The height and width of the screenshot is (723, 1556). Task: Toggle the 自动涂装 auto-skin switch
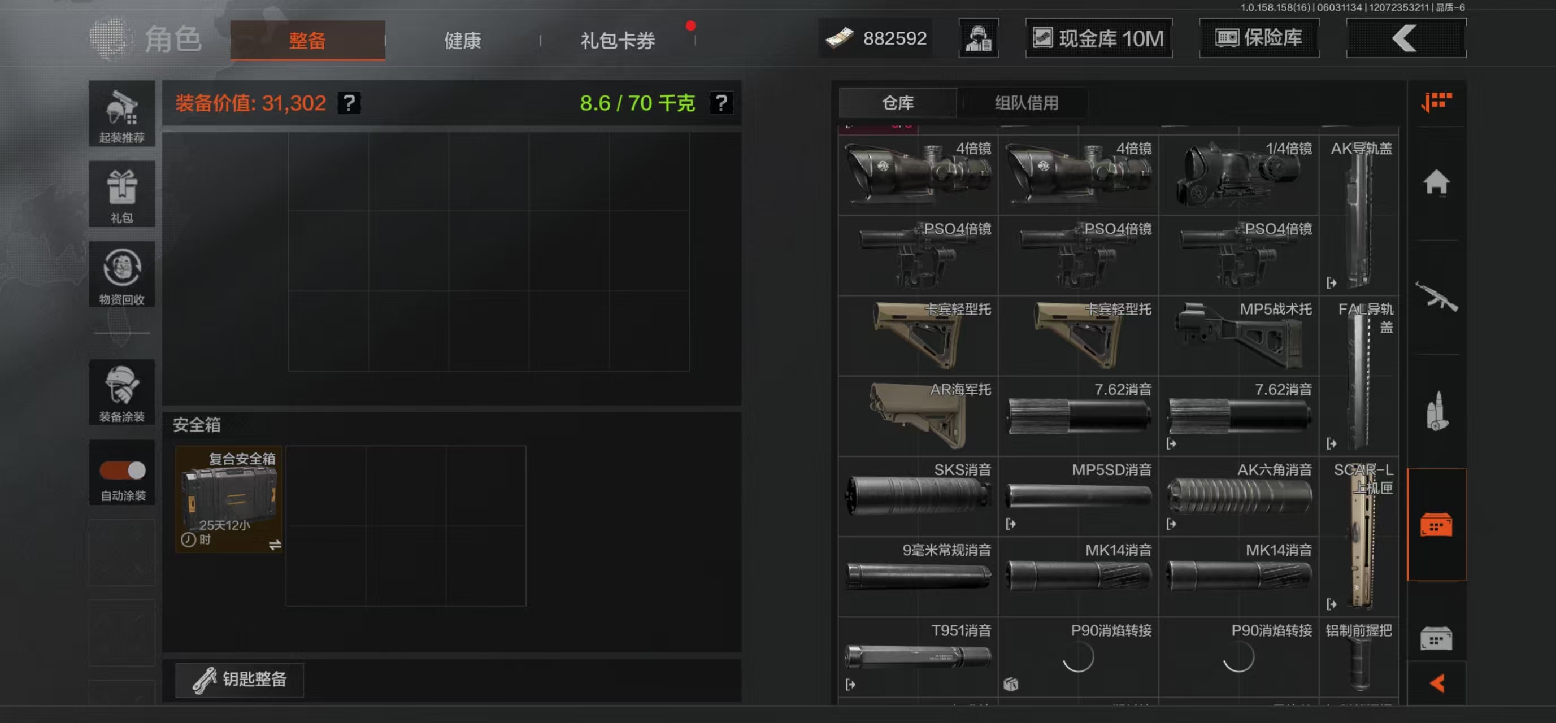click(x=123, y=469)
